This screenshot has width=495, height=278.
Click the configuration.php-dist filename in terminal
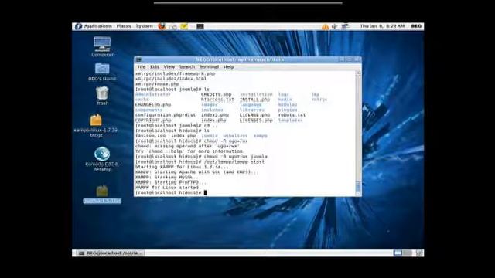pos(166,115)
